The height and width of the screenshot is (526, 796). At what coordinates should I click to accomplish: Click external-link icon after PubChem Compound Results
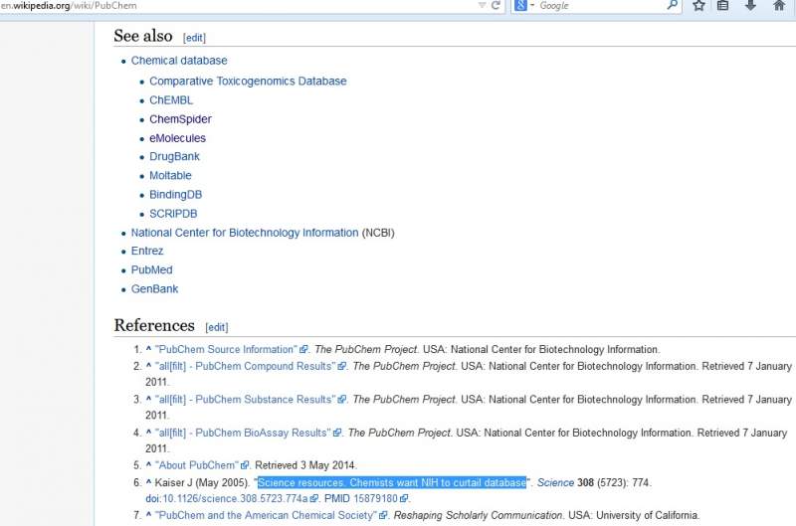pos(341,366)
